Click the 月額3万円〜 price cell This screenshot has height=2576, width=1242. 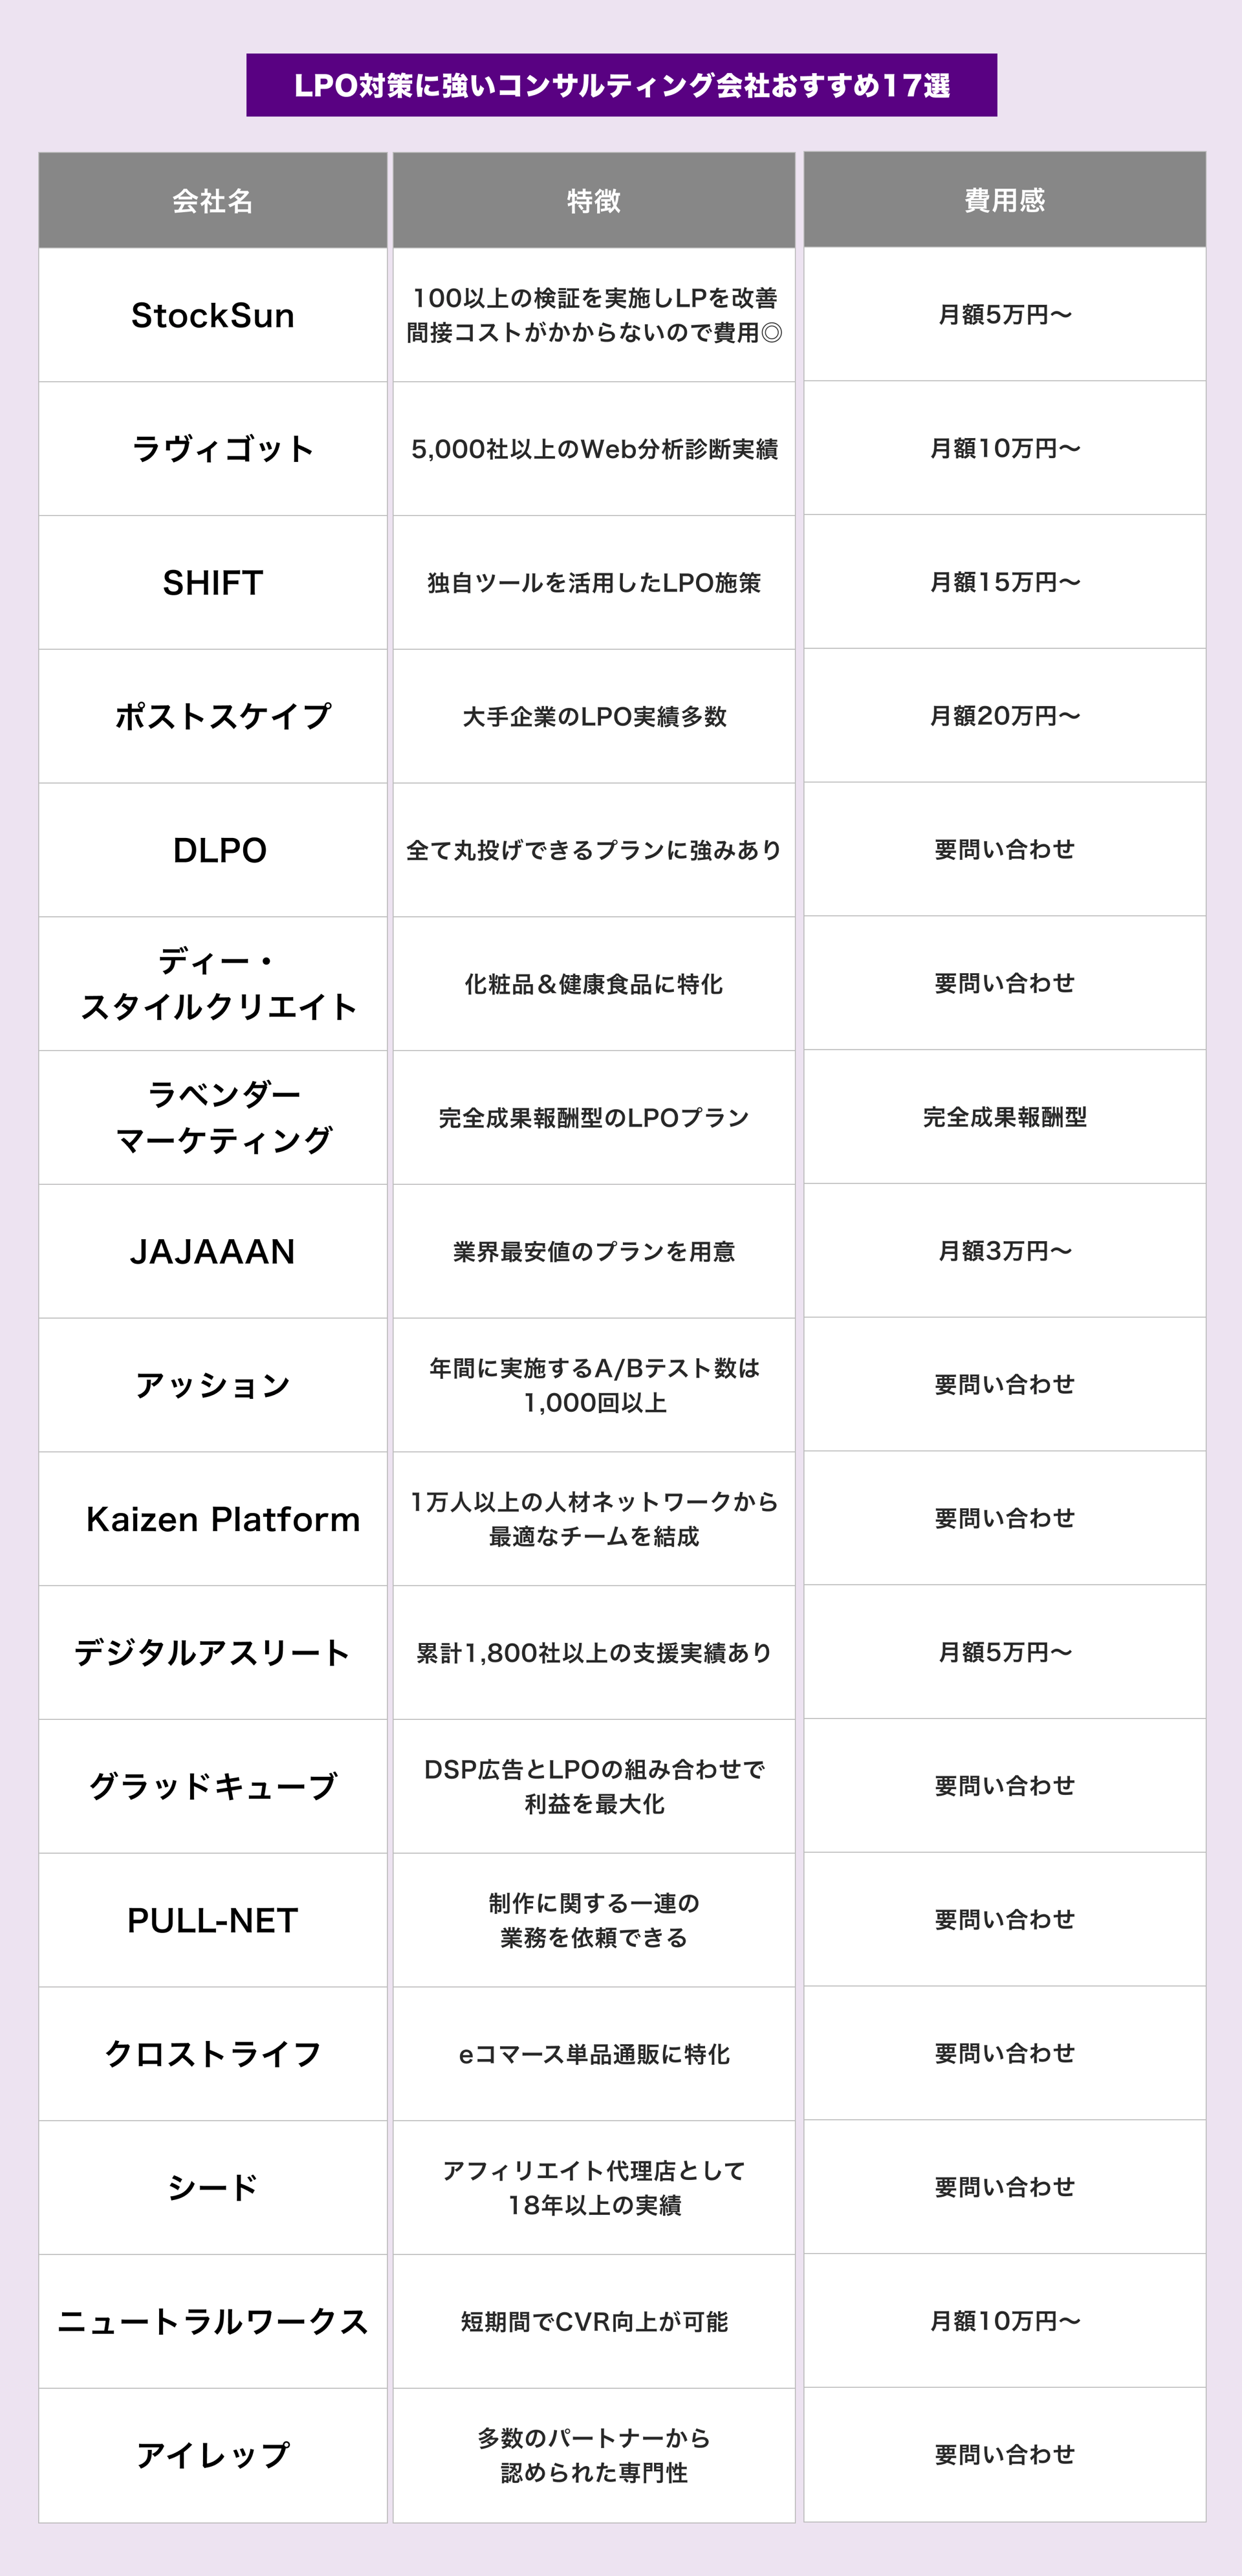(1004, 1251)
